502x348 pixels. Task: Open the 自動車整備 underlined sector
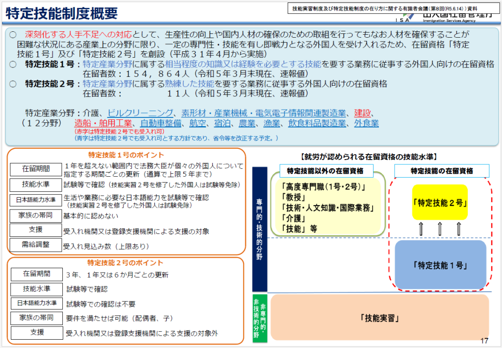point(161,123)
